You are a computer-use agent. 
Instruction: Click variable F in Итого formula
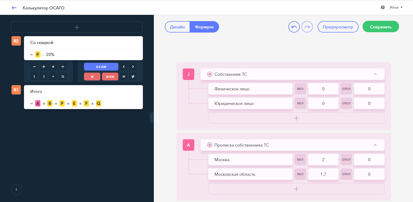pos(86,103)
